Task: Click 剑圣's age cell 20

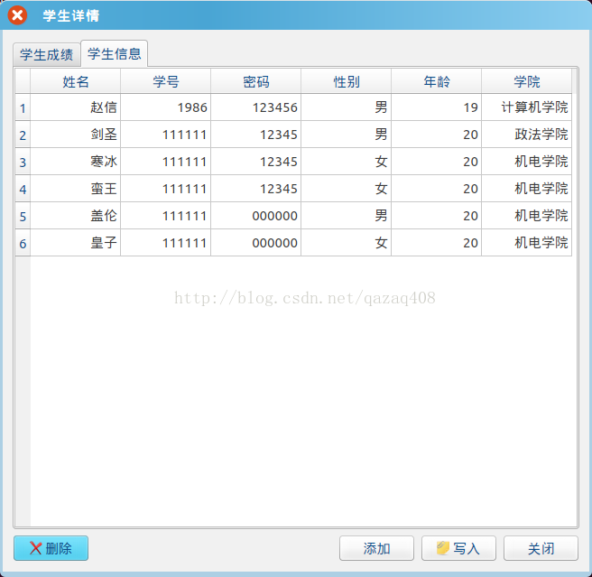Action: pyautogui.click(x=436, y=135)
